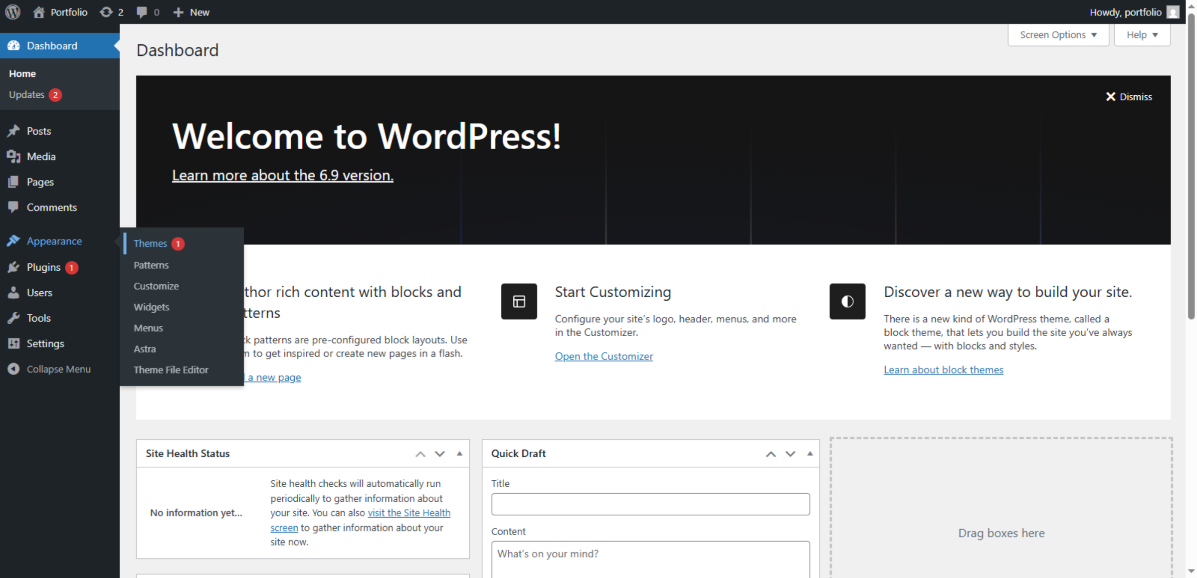Click the Open the Customizer link
The height and width of the screenshot is (578, 1197).
[603, 356]
